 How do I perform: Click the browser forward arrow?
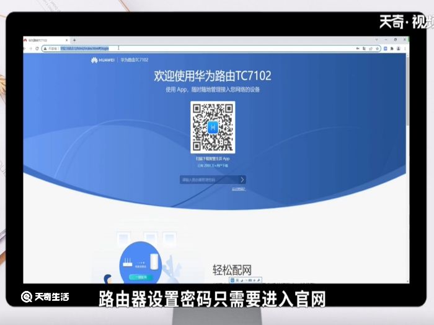tap(31, 48)
